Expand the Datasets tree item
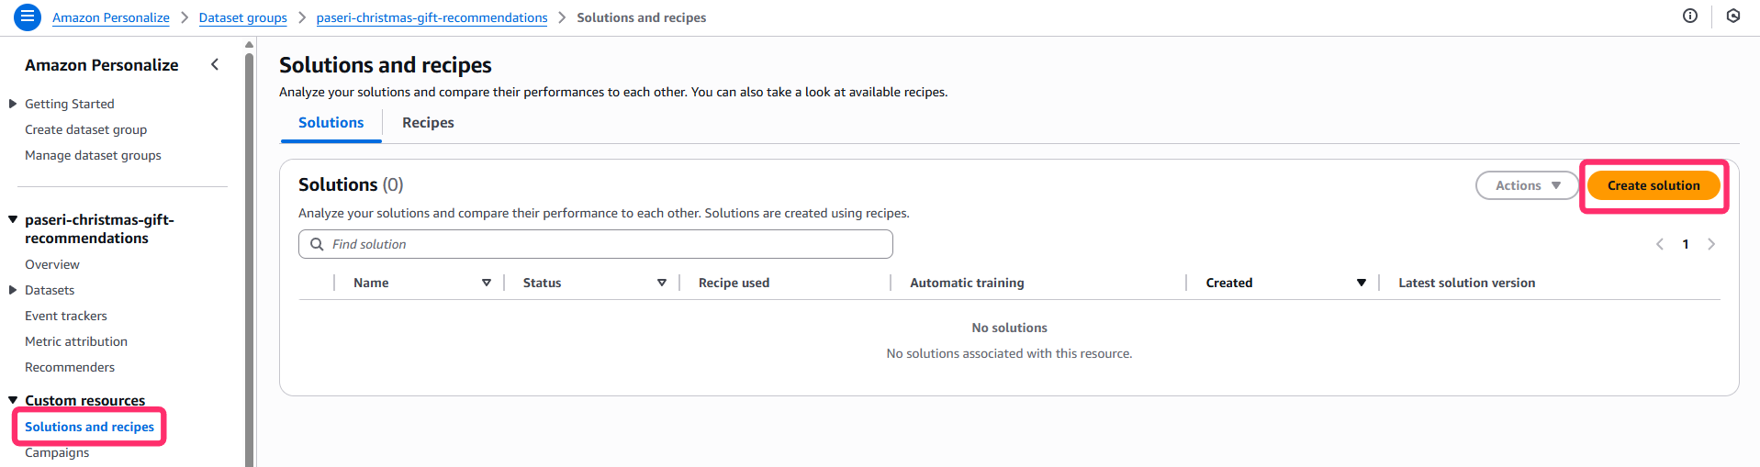The width and height of the screenshot is (1760, 467). coord(13,290)
